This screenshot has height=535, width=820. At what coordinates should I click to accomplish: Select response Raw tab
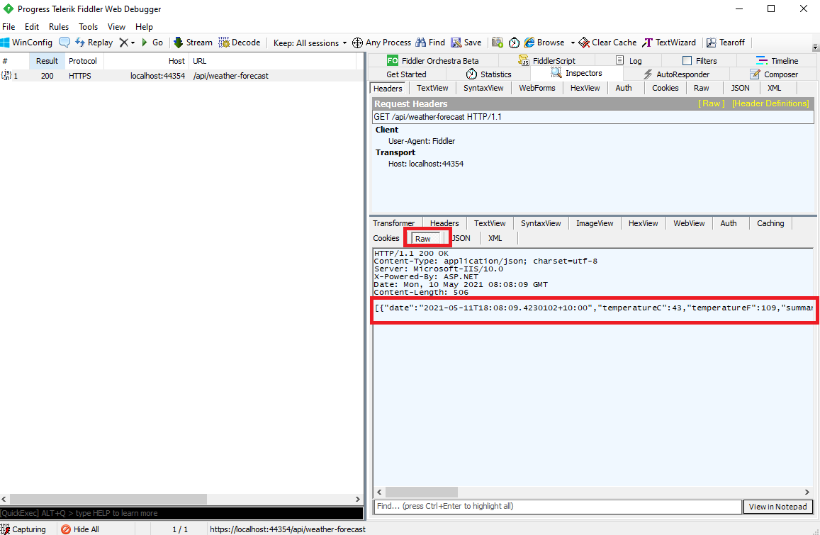click(426, 239)
